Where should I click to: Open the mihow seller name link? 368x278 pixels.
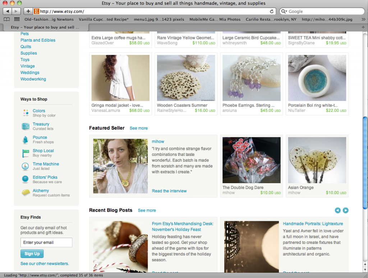(x=158, y=142)
